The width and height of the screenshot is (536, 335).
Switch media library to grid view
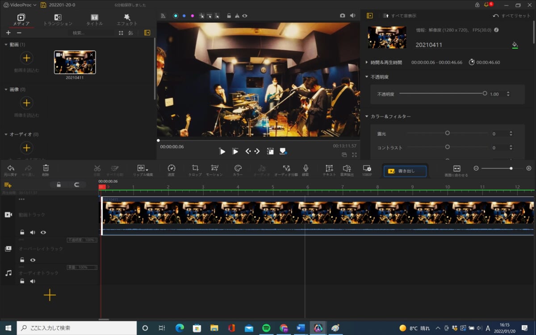click(x=121, y=33)
